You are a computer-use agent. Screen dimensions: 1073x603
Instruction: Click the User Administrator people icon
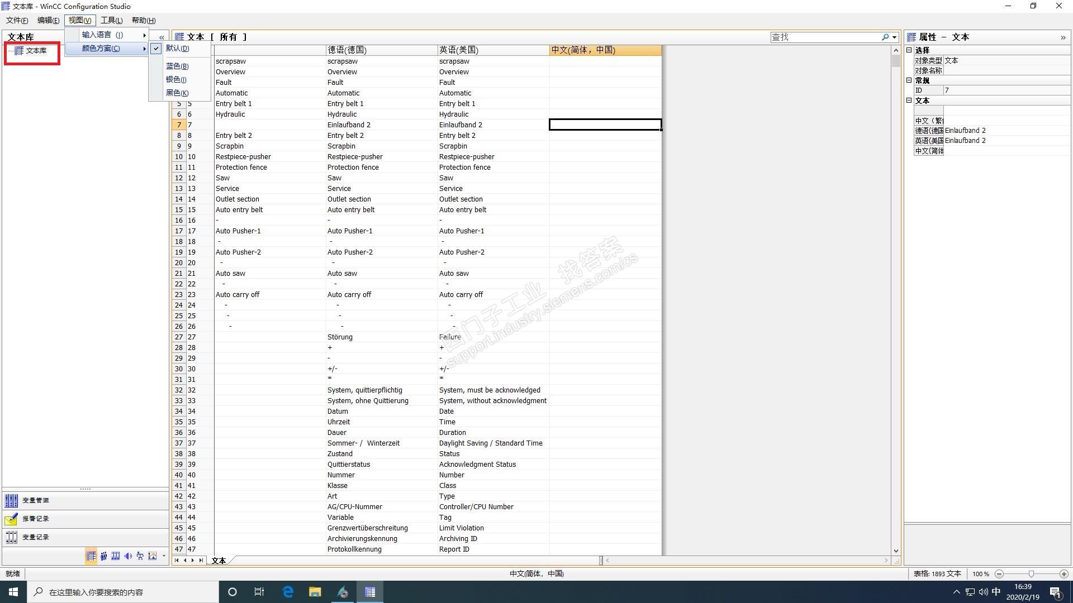point(103,556)
